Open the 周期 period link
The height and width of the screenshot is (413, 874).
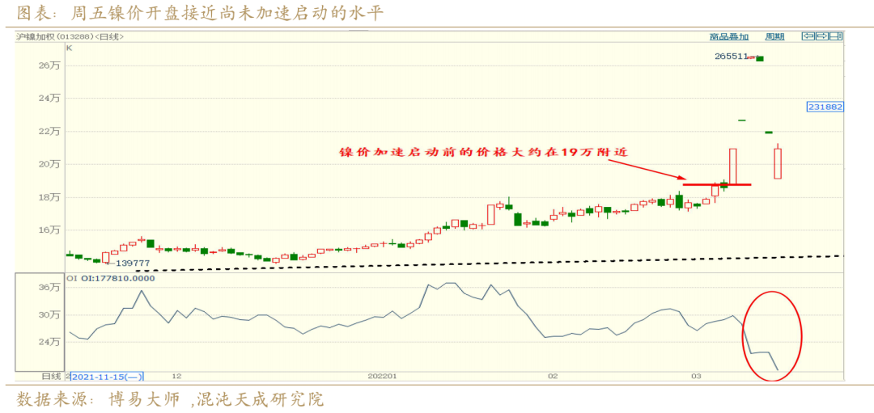774,36
